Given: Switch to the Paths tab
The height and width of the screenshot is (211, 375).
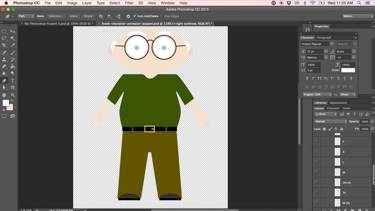Looking at the screenshot, I should point(347,108).
